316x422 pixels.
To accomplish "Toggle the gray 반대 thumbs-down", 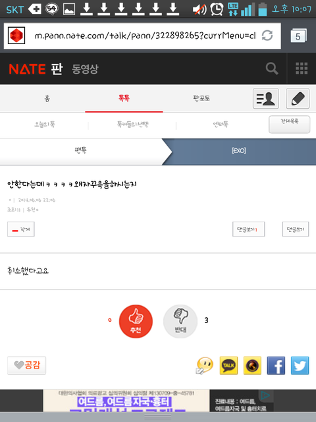I will [x=180, y=321].
